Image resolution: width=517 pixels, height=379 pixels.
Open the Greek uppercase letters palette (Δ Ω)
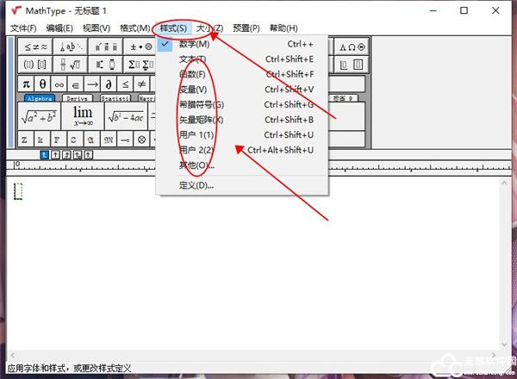[x=353, y=47]
